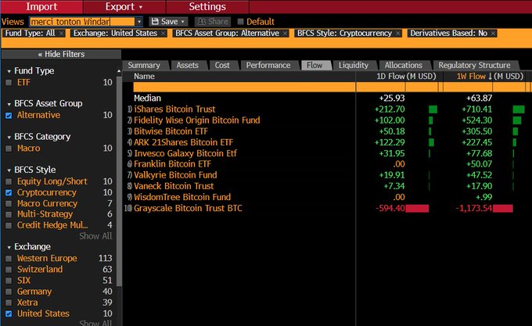Click the Name filter input row
The image size is (532, 326).
[244, 87]
